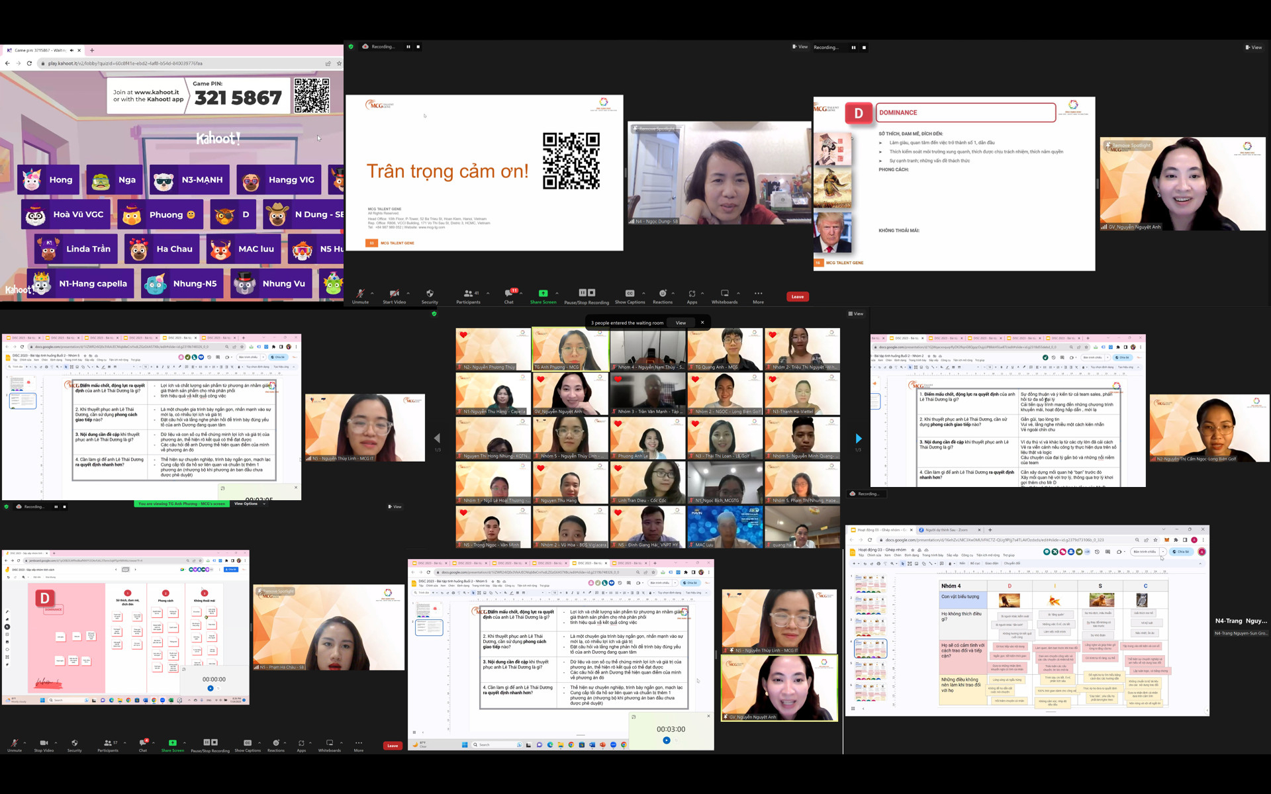Click Share Screen in the upper Zoom toolbar
The height and width of the screenshot is (794, 1271).
pyautogui.click(x=543, y=296)
